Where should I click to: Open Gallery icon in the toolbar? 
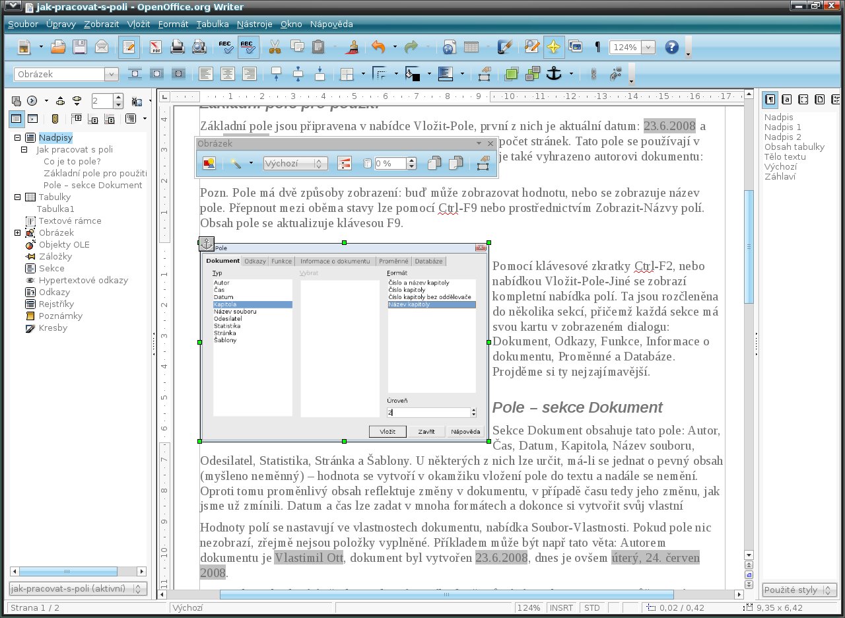pos(576,47)
